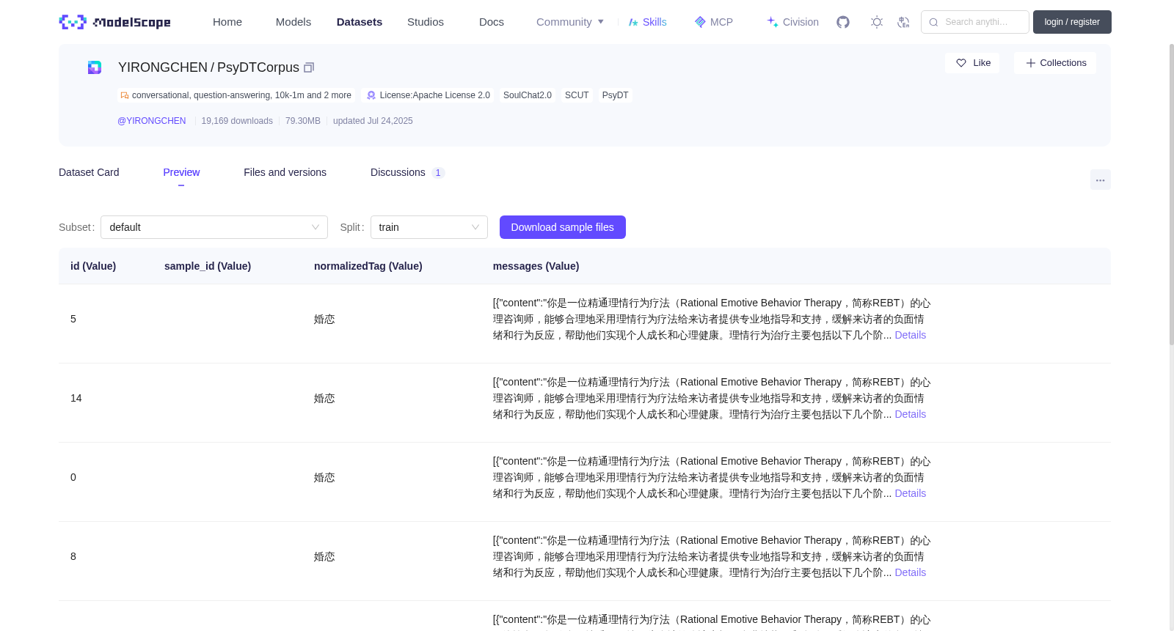1174x631 pixels.
Task: Click the MCP diamond icon
Action: [700, 22]
